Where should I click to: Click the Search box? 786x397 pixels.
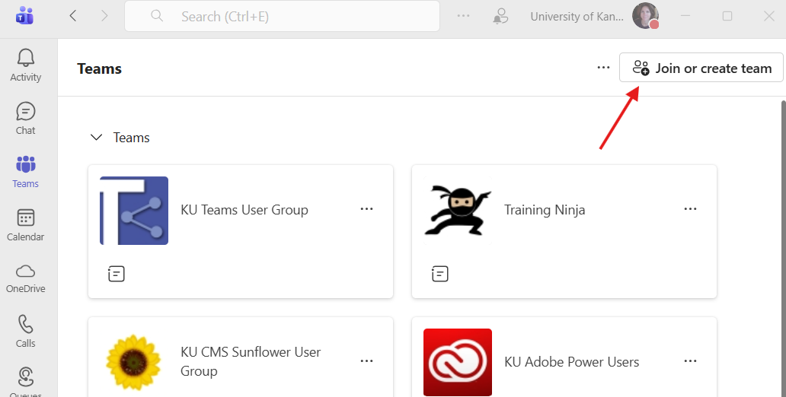[x=282, y=16]
